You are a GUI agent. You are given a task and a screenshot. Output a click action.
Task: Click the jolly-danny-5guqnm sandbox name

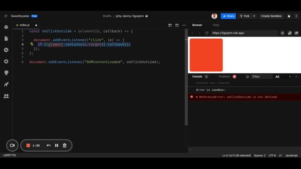point(130,16)
